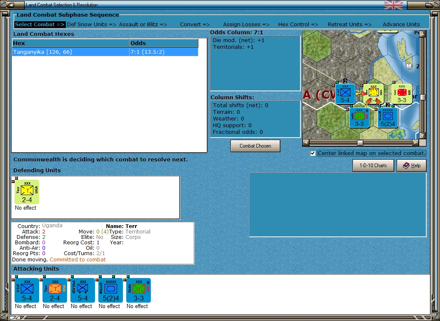
Task: Click the Territorials: +1 line
Action: click(233, 47)
